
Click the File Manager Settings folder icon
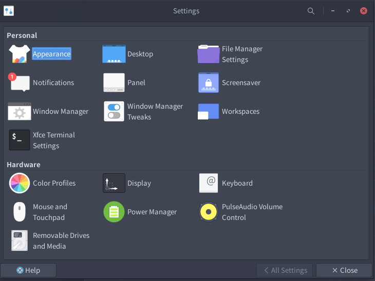click(x=209, y=54)
